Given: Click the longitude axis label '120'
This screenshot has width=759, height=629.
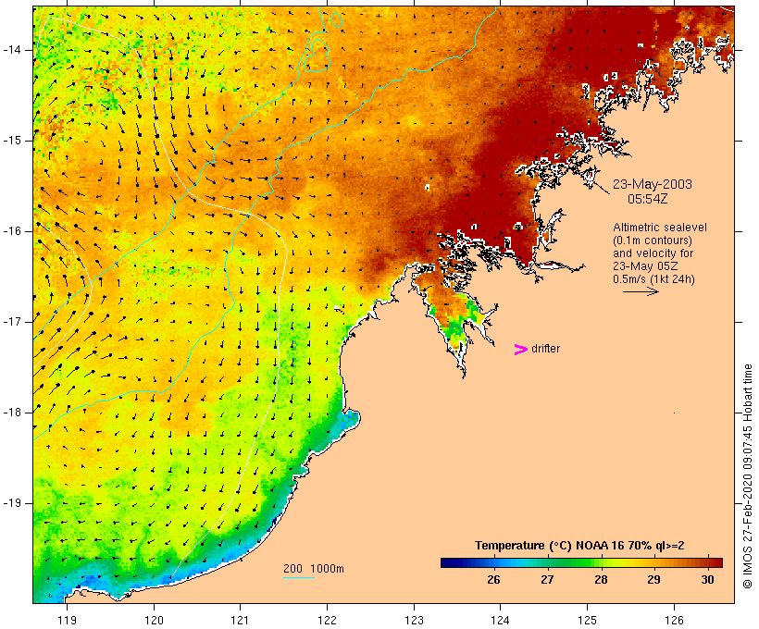Looking at the screenshot, I should pyautogui.click(x=154, y=620).
